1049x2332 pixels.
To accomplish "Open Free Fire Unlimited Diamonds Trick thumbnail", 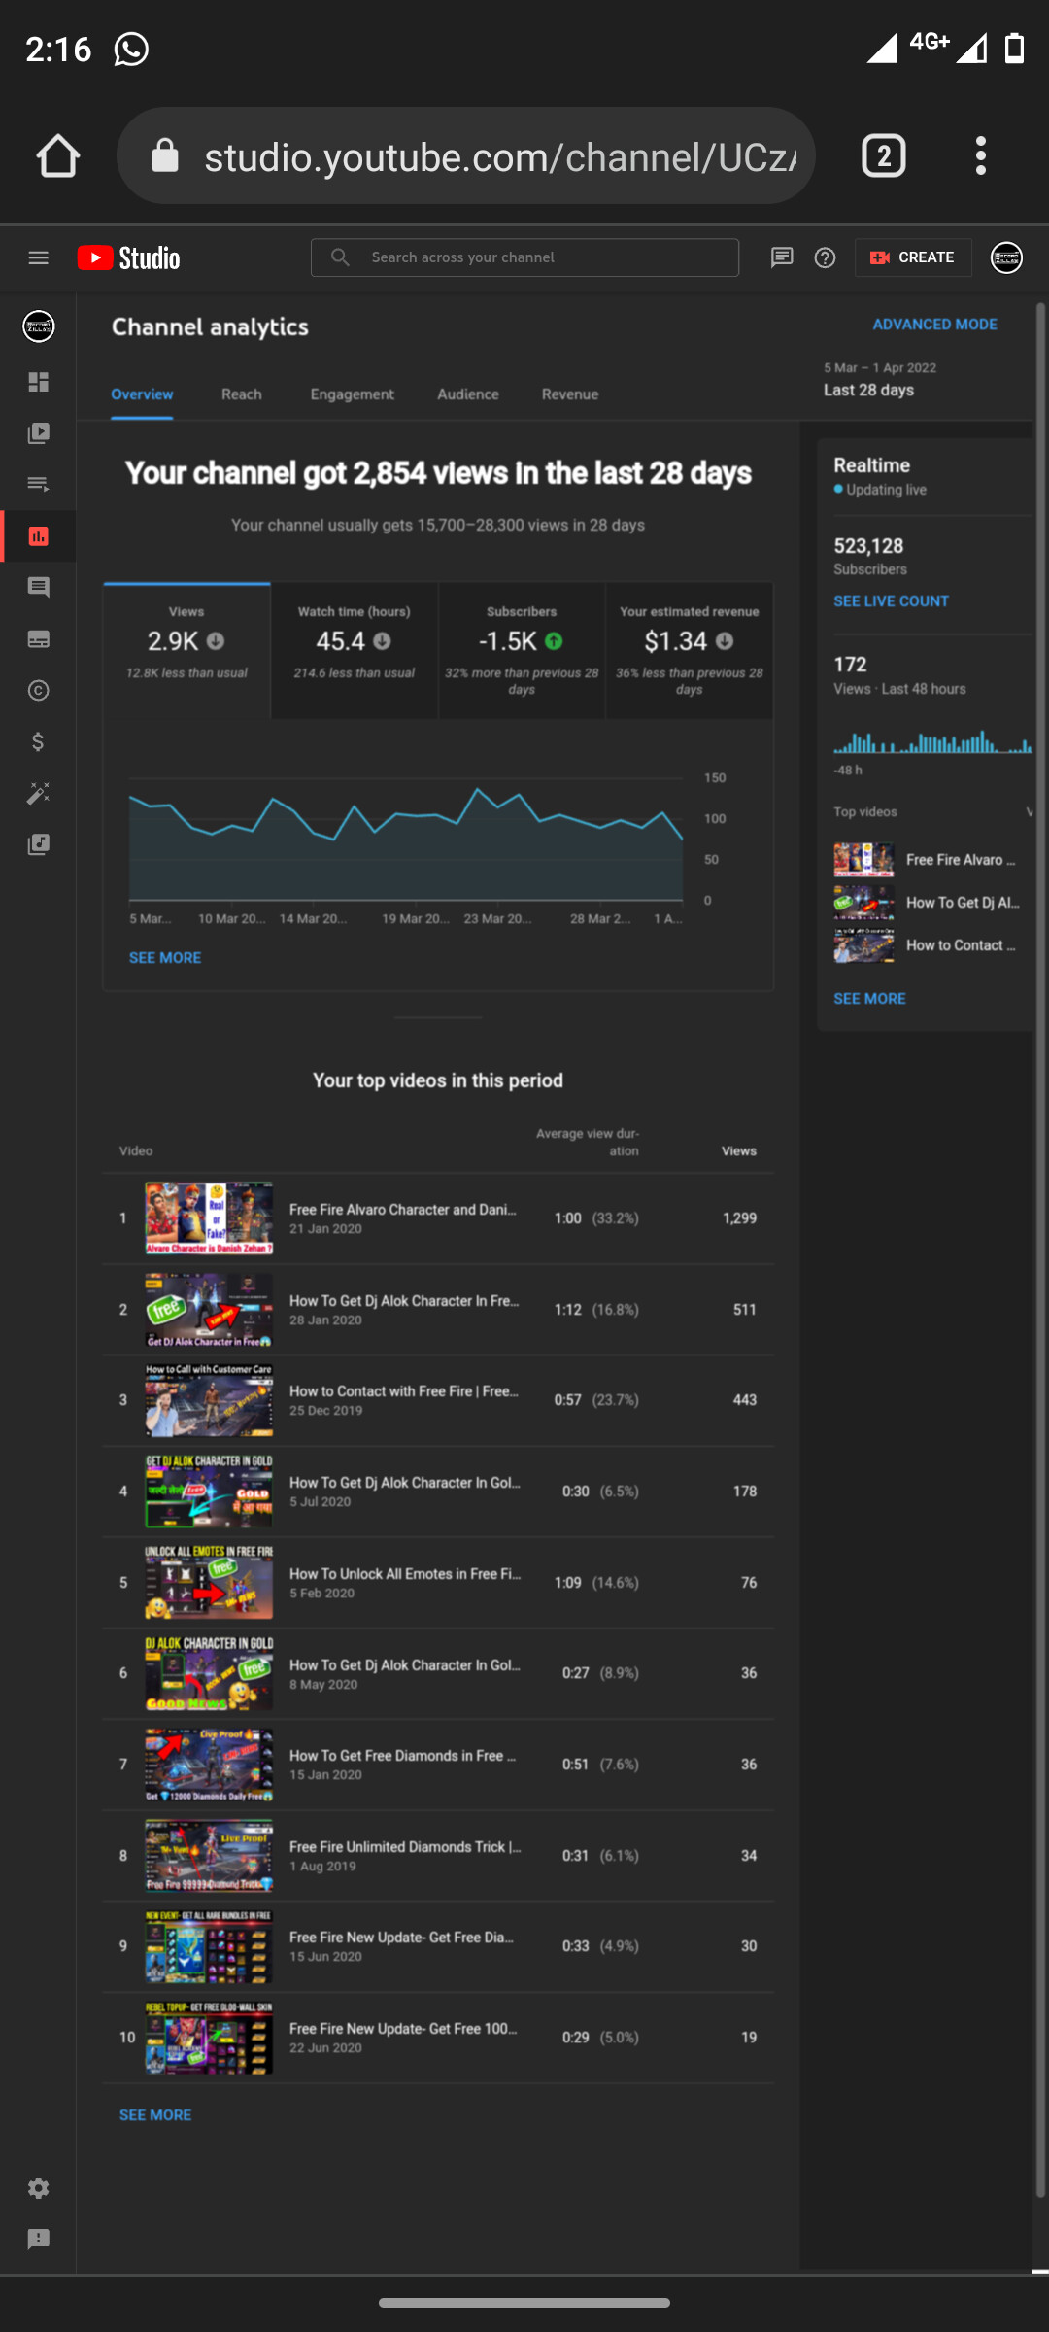I will click(x=209, y=1856).
